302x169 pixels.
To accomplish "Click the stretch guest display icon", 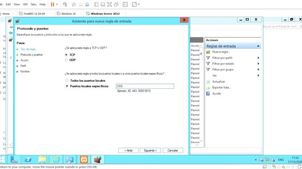I will click(134, 4).
